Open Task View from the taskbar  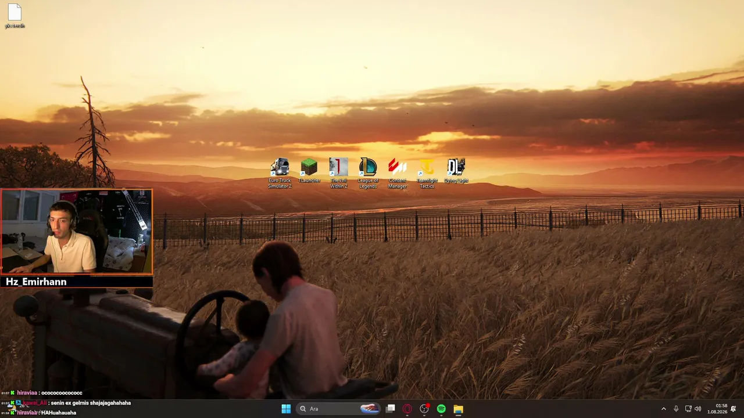pos(391,409)
